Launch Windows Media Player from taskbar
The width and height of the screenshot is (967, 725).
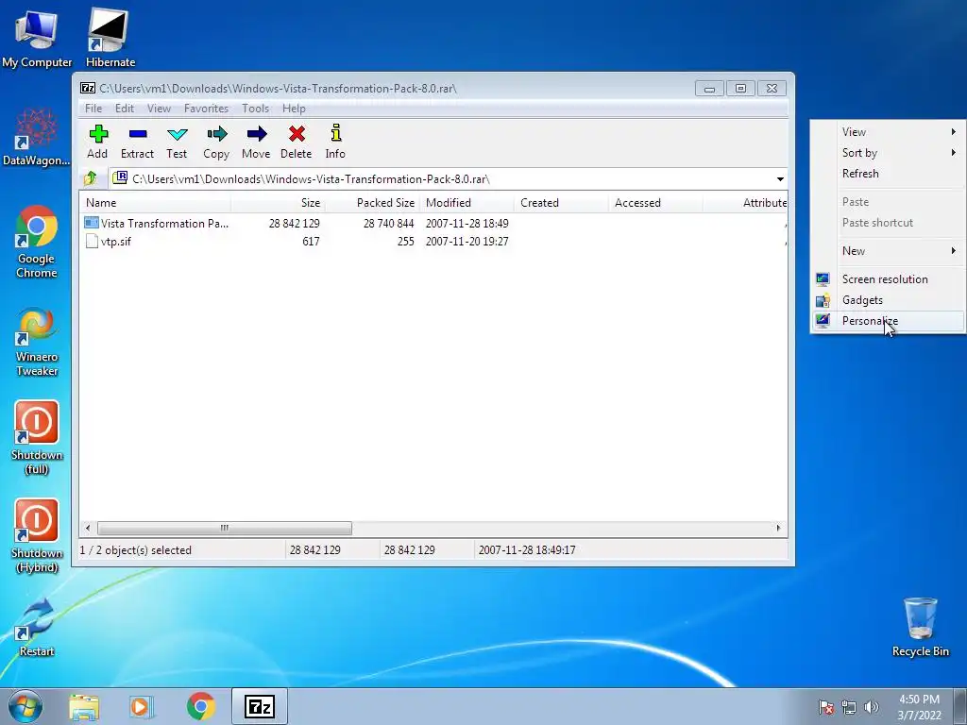click(142, 707)
